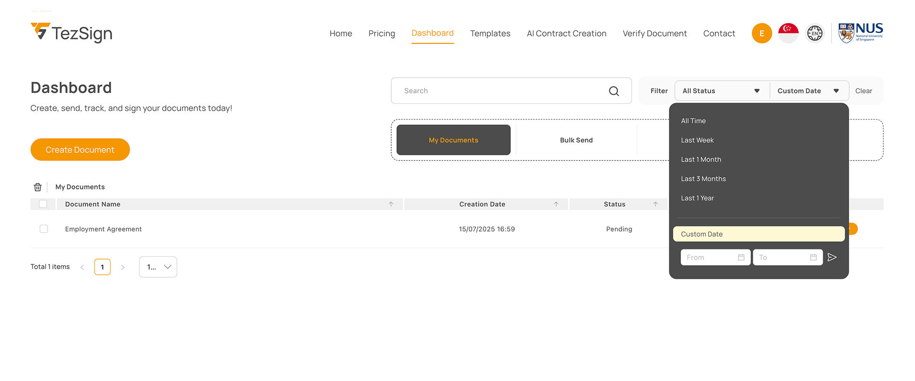Click the TezSign logo
This screenshot has width=915, height=381.
coord(71,33)
